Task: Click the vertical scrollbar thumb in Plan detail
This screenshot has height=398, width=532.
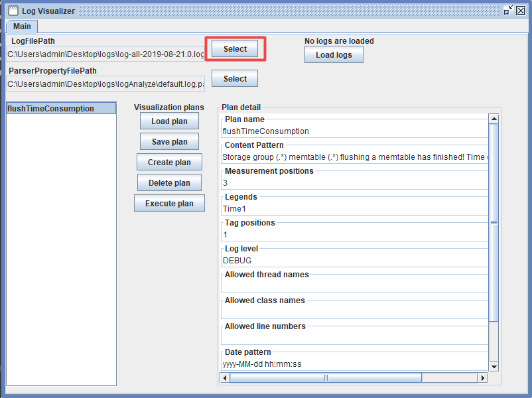Action: click(494, 223)
